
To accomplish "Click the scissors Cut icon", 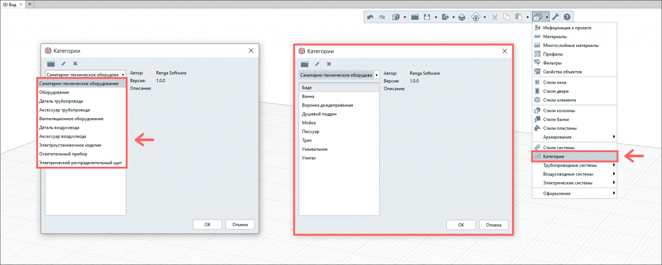I will [x=495, y=17].
